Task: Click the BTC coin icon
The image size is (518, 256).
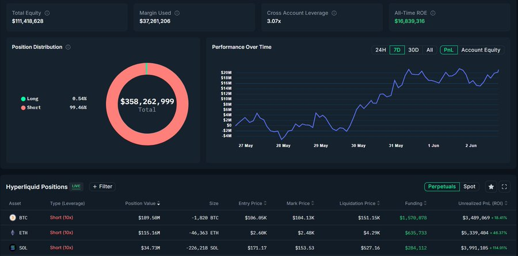Action: (x=13, y=217)
